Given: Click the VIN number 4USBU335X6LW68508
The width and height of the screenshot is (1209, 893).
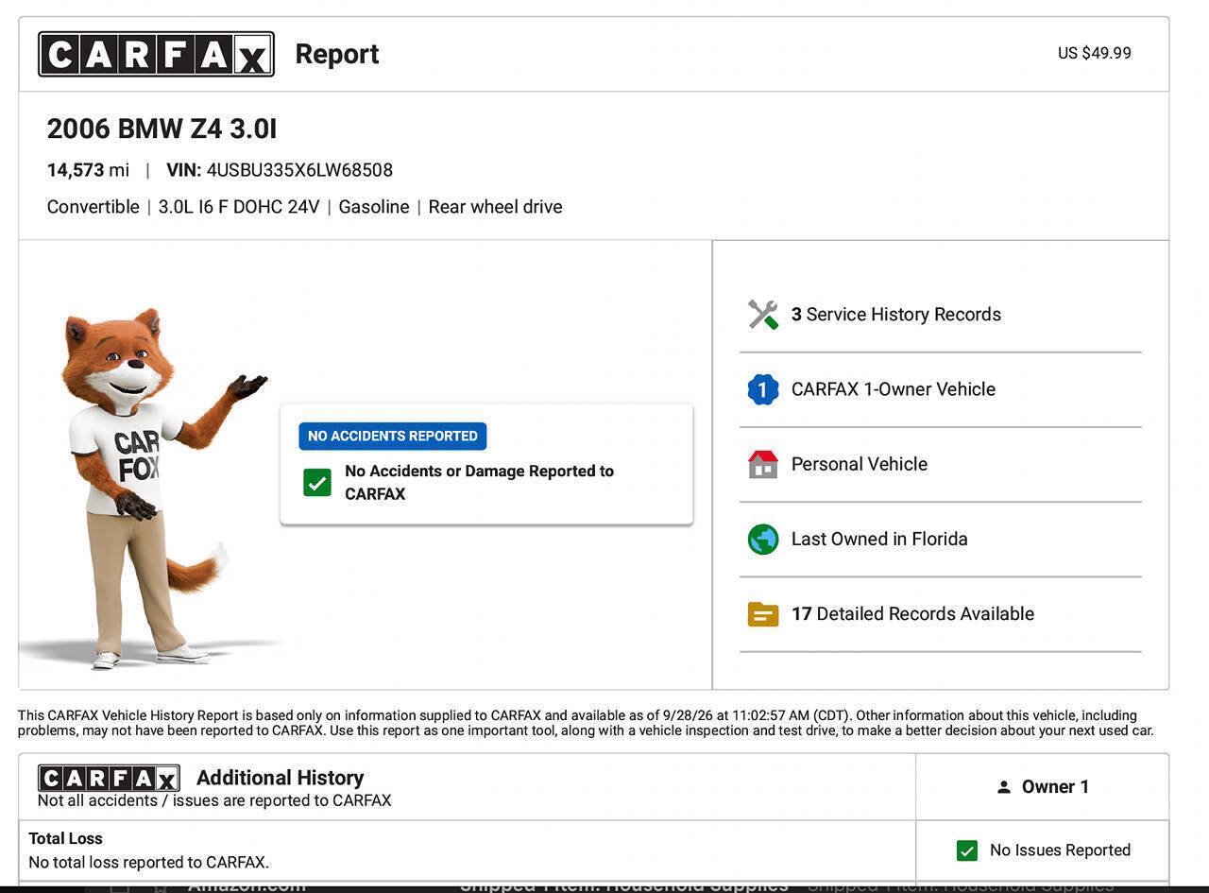Looking at the screenshot, I should [299, 170].
